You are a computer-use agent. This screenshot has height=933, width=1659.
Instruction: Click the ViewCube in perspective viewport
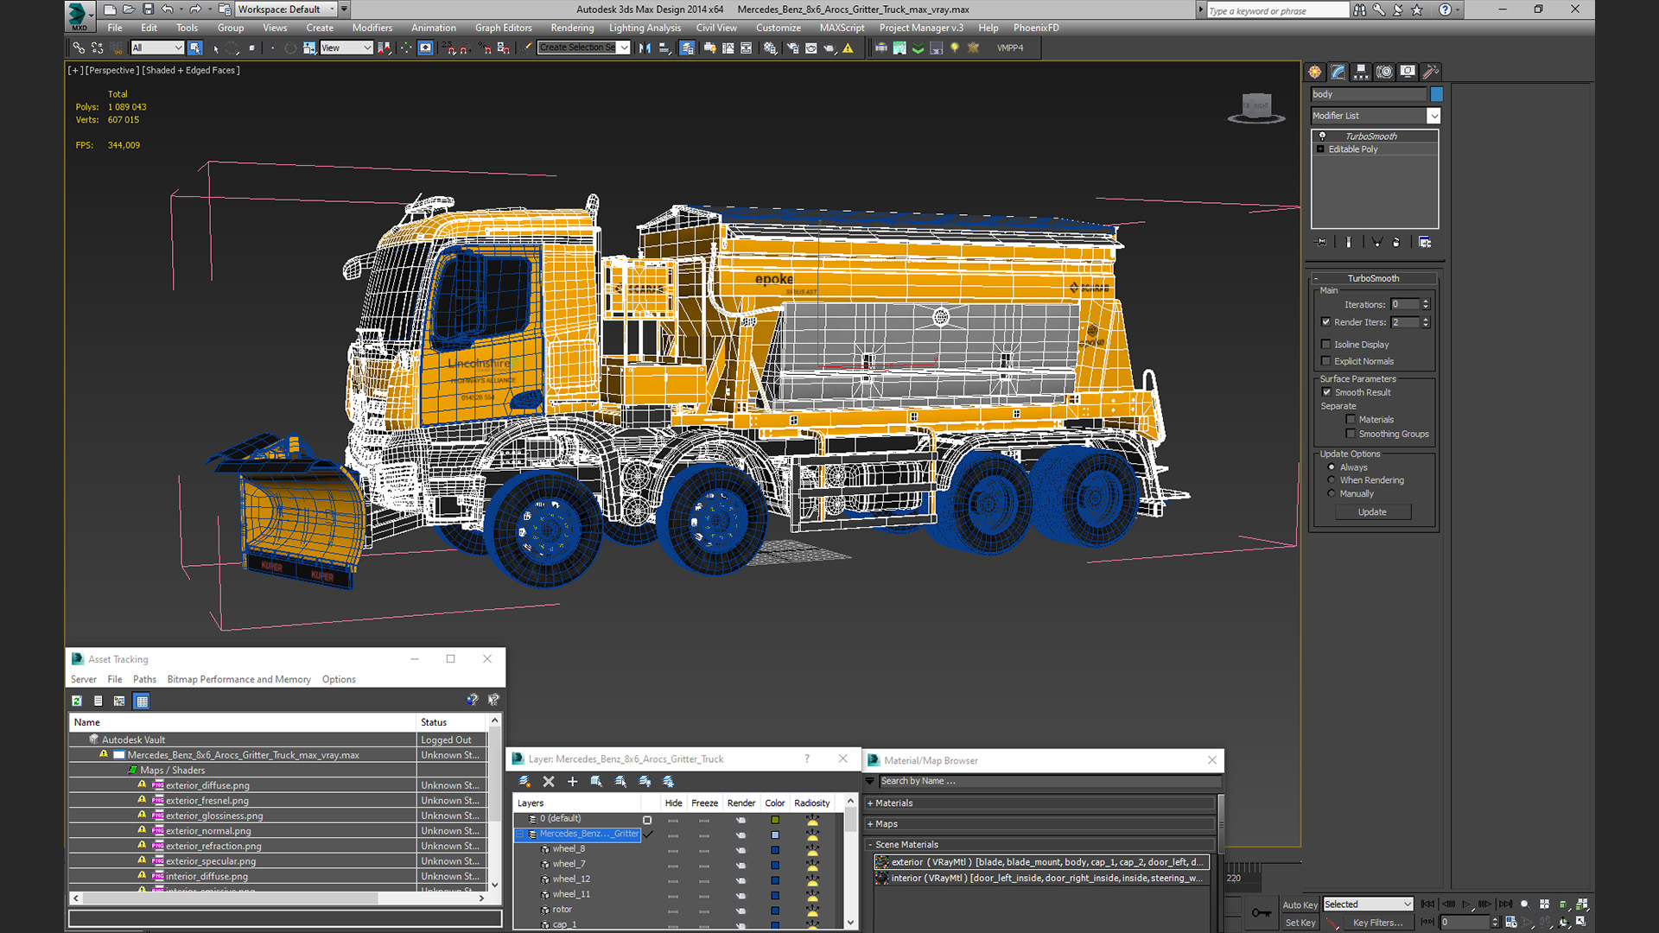coord(1256,107)
